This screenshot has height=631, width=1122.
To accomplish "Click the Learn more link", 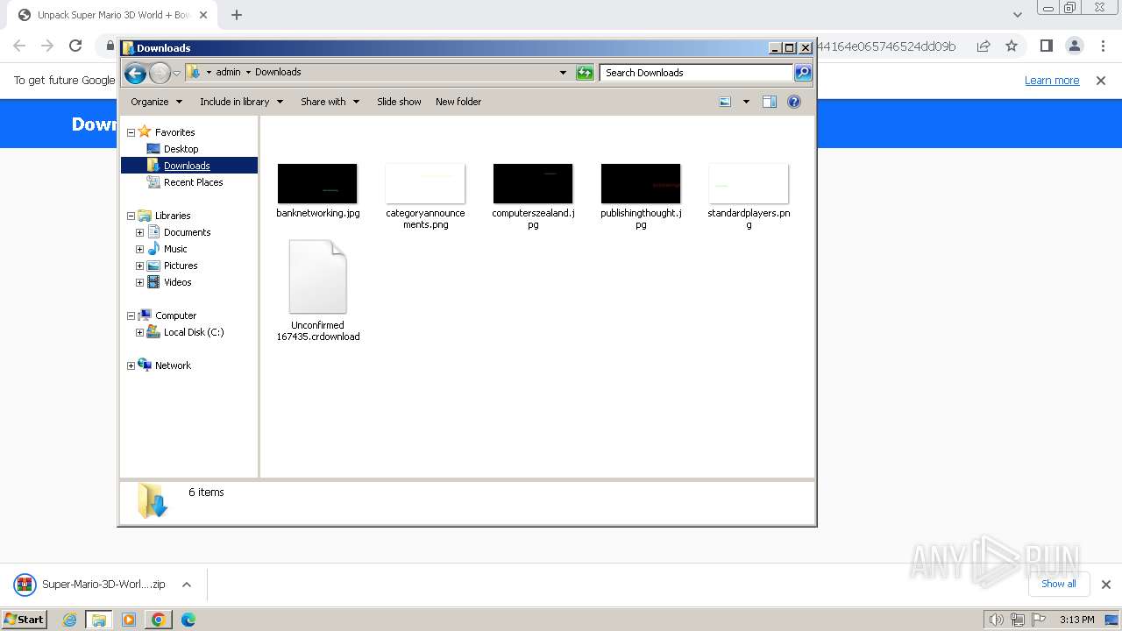I will coord(1052,80).
